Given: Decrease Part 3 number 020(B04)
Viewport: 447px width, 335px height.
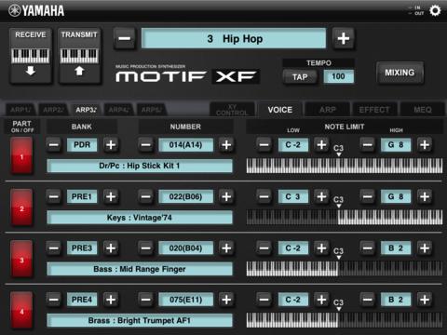Looking at the screenshot, I should point(146,248).
